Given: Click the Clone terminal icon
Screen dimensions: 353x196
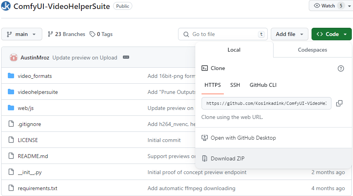Looking at the screenshot, I should coord(205,68).
